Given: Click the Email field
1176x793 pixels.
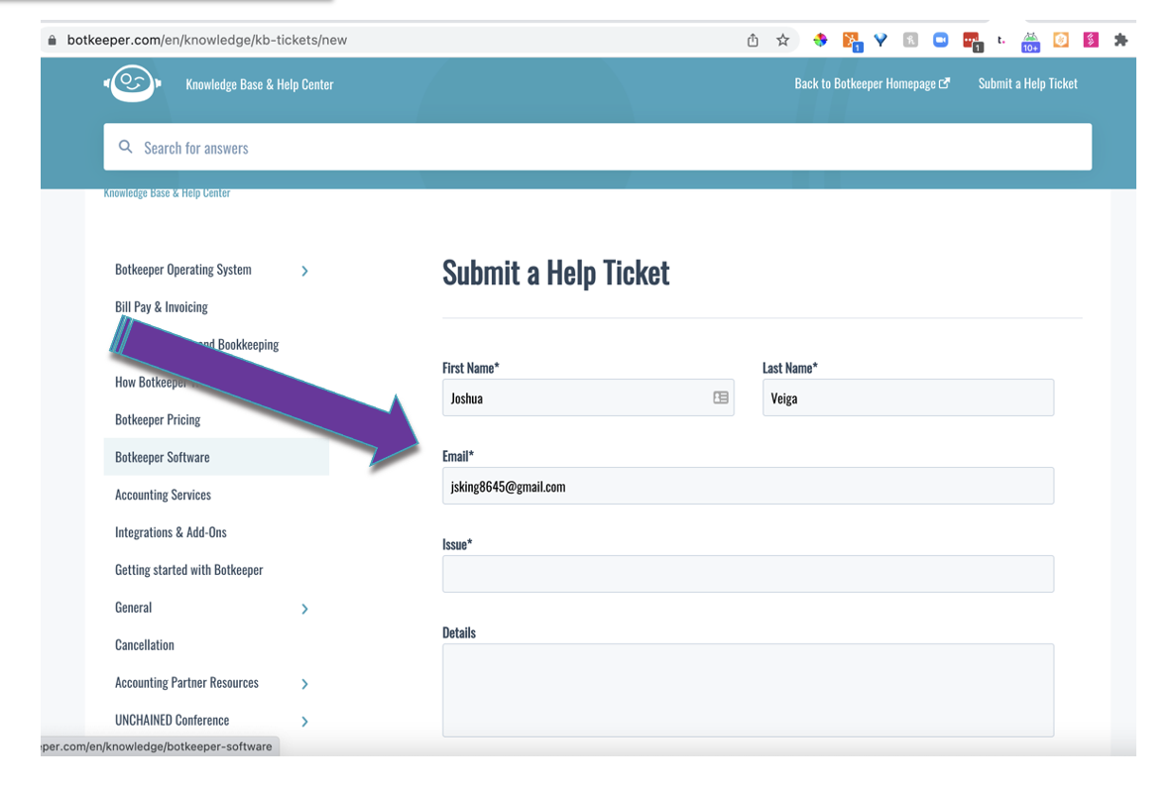Looking at the screenshot, I should [x=748, y=486].
